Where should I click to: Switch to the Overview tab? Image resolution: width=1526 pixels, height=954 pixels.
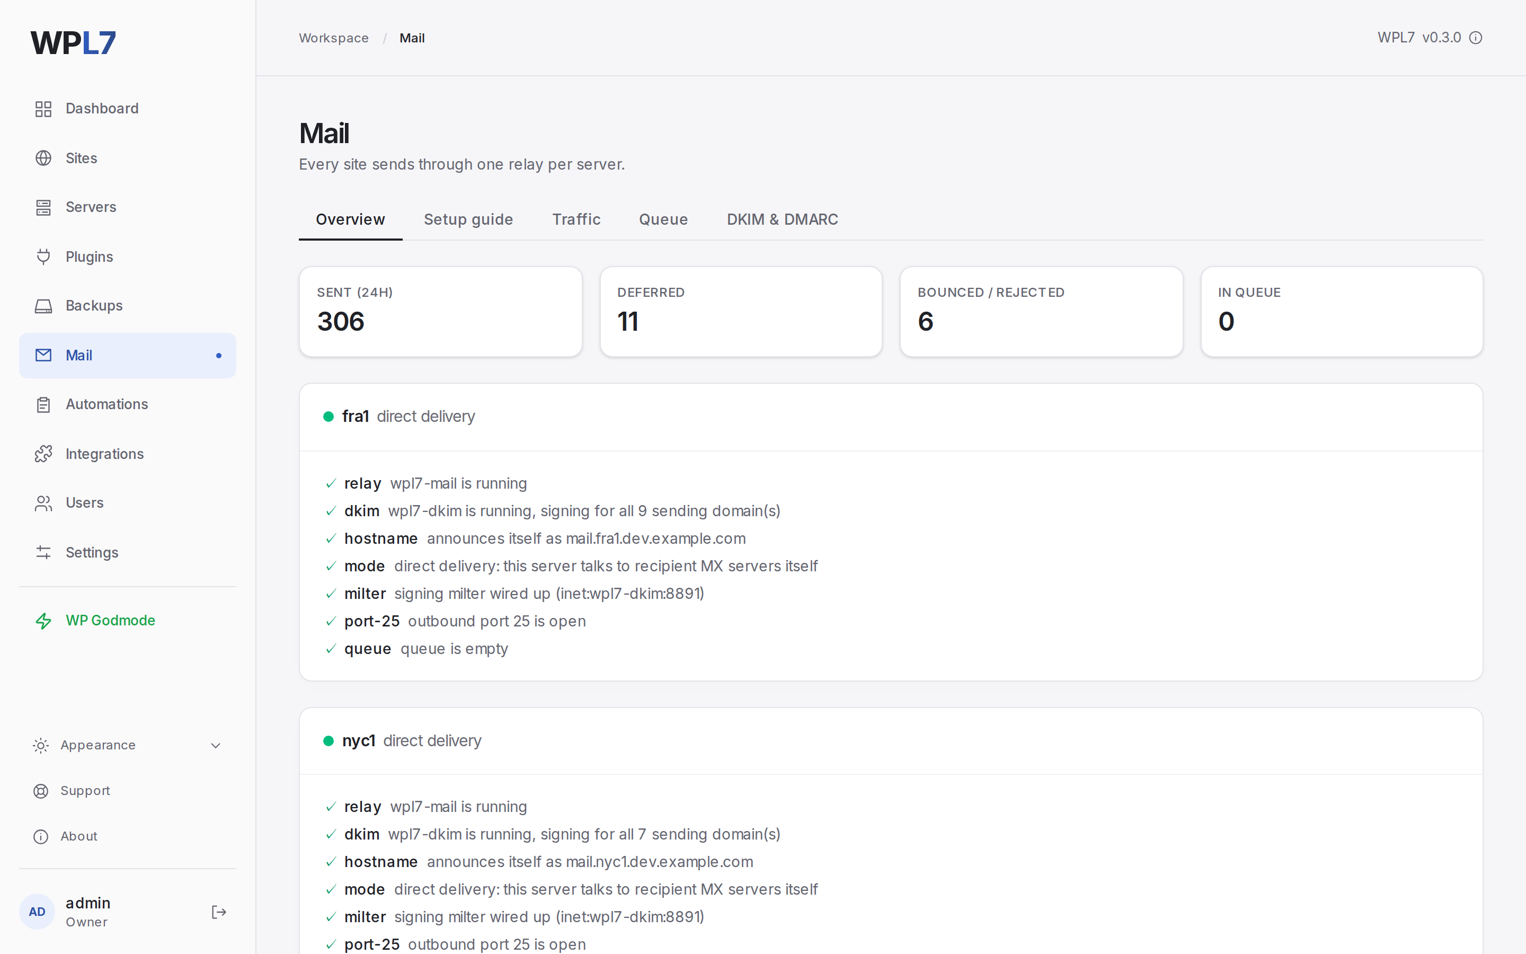click(x=351, y=219)
